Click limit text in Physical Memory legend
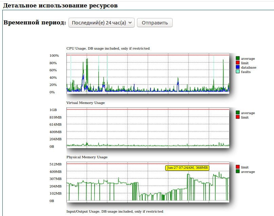This screenshot has width=274, height=216. point(244,167)
